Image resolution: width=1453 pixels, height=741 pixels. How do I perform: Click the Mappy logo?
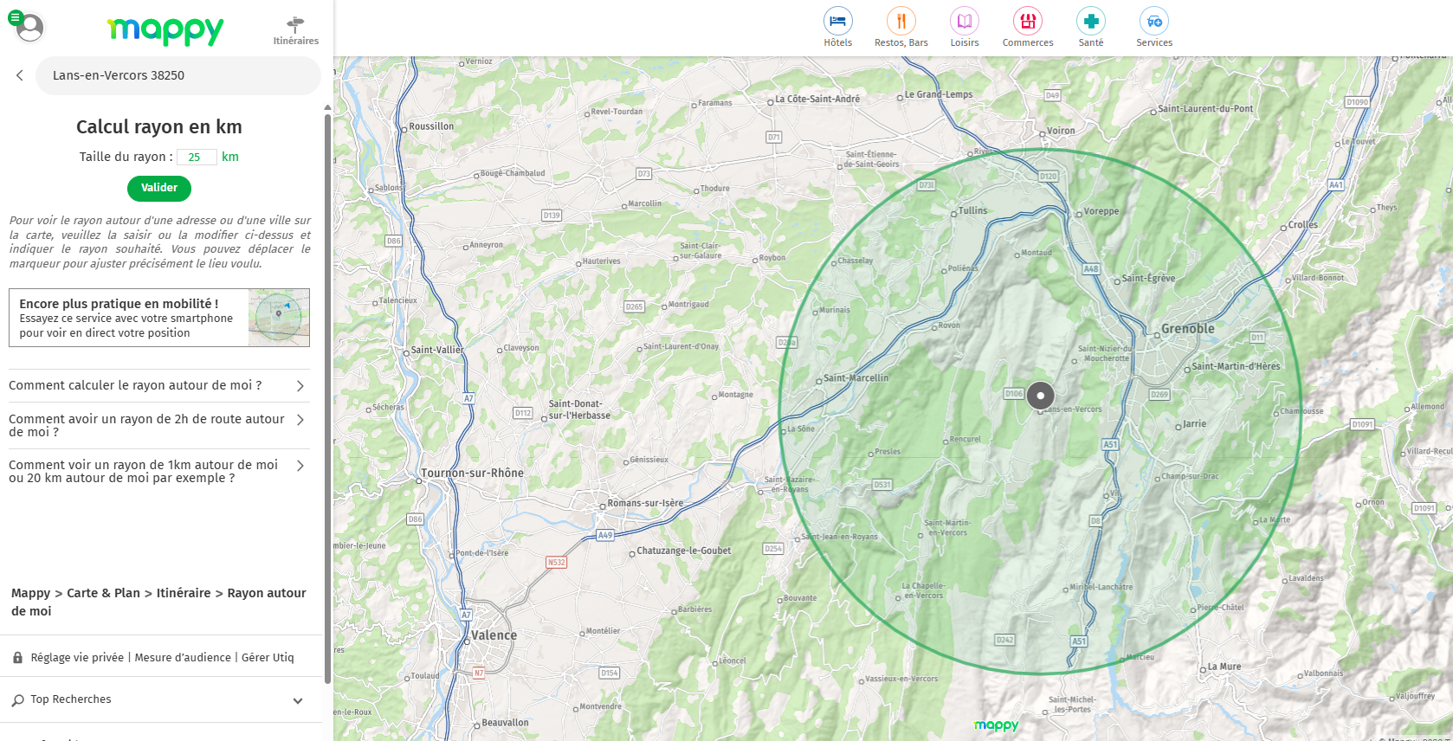coord(165,30)
